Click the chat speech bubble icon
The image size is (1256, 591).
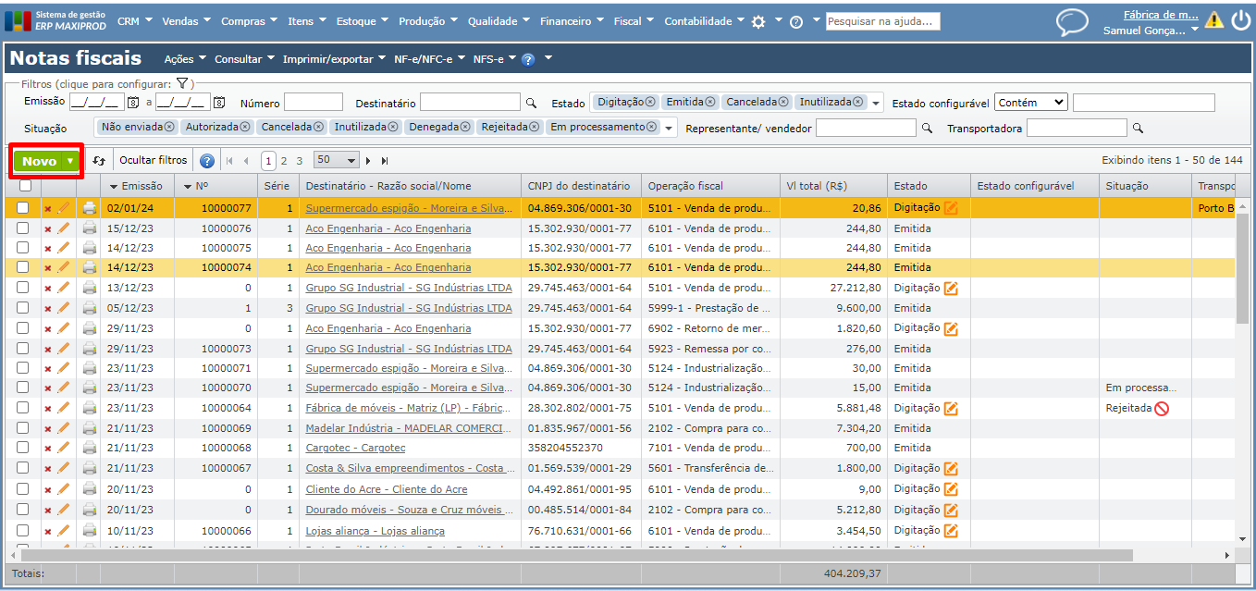[1072, 22]
